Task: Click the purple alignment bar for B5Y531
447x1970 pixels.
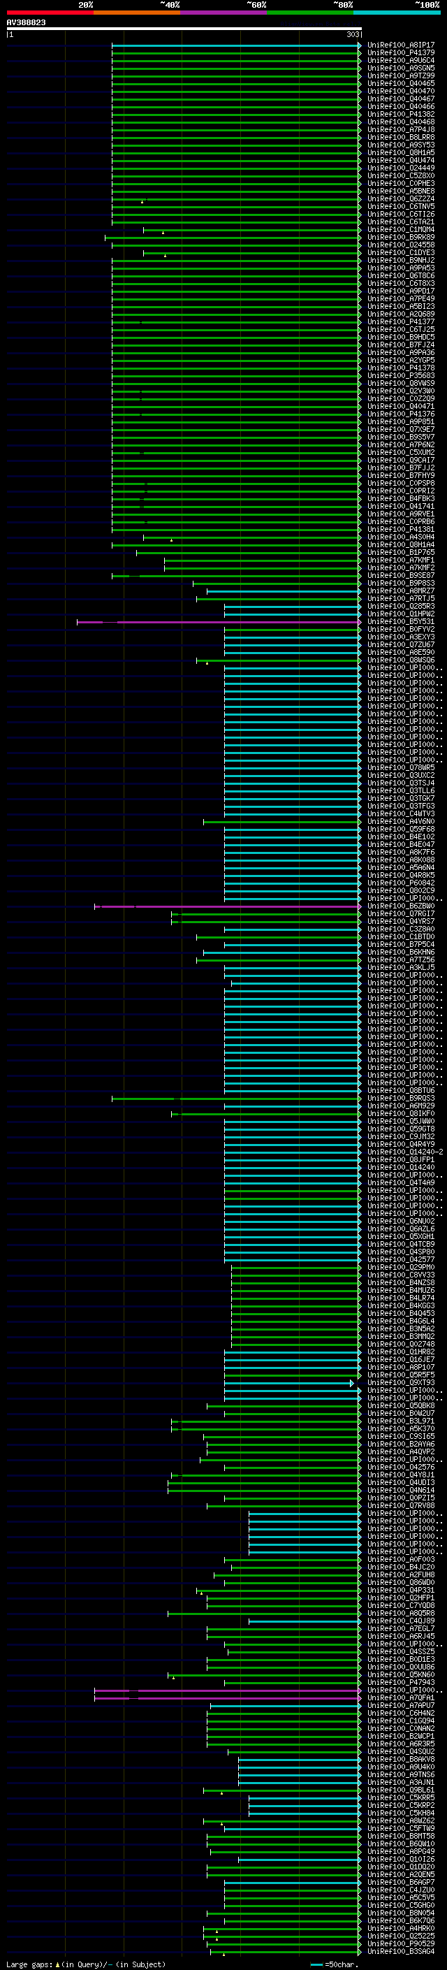Action: click(x=219, y=622)
